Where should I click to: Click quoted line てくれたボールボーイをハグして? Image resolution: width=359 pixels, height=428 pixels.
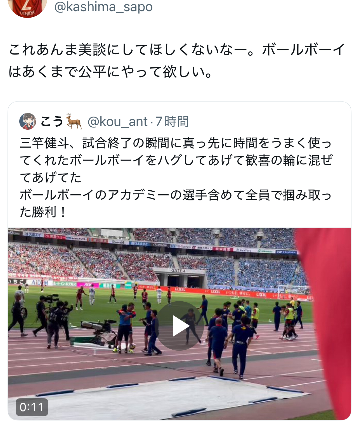pos(176,160)
